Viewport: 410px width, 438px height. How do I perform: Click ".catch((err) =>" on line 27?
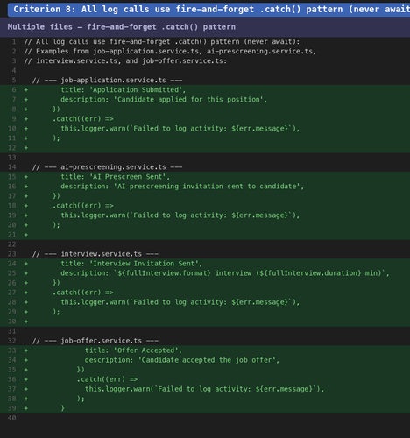click(83, 292)
